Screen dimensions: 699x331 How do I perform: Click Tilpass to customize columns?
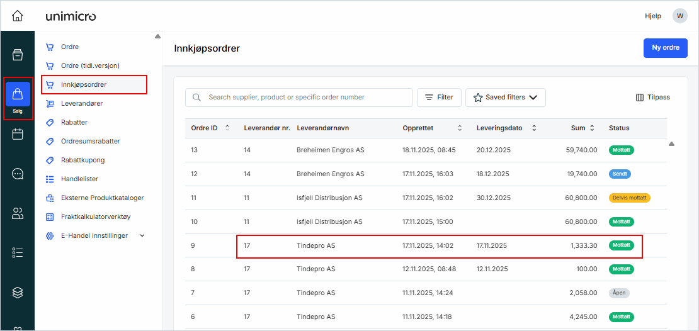653,98
